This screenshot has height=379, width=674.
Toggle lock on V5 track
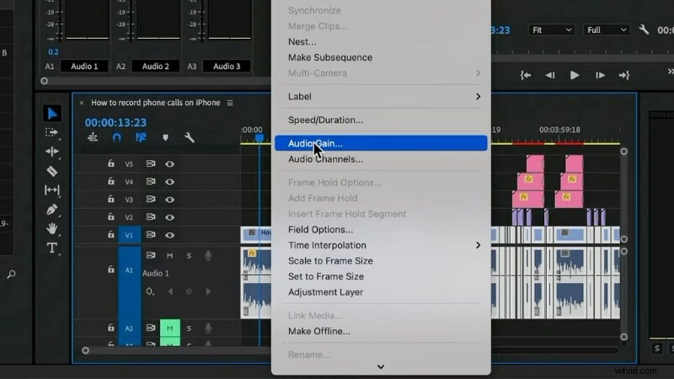(x=111, y=163)
